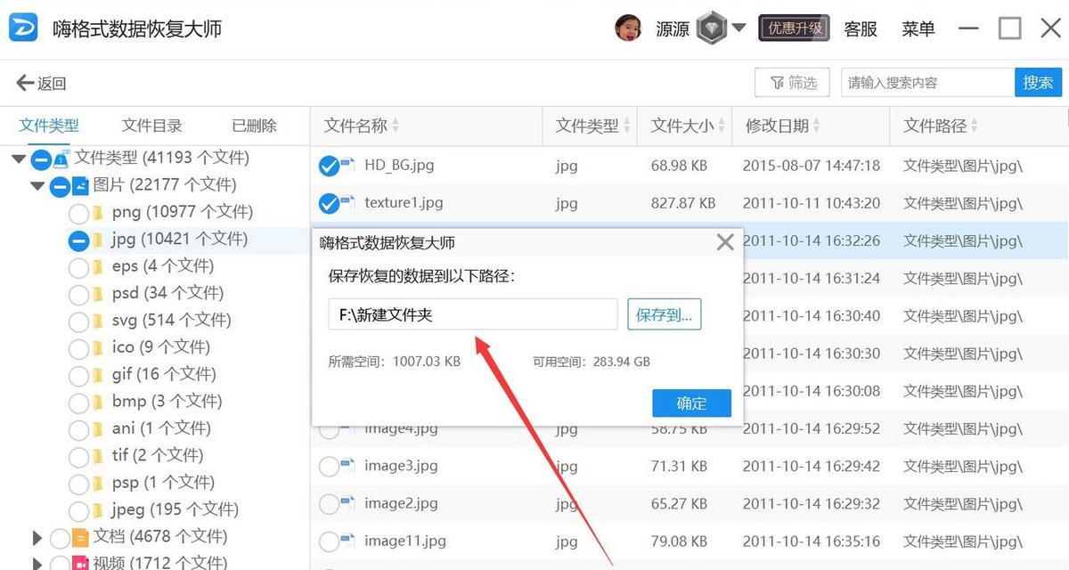This screenshot has width=1069, height=570.
Task: Close the save path dialog
Action: (725, 242)
